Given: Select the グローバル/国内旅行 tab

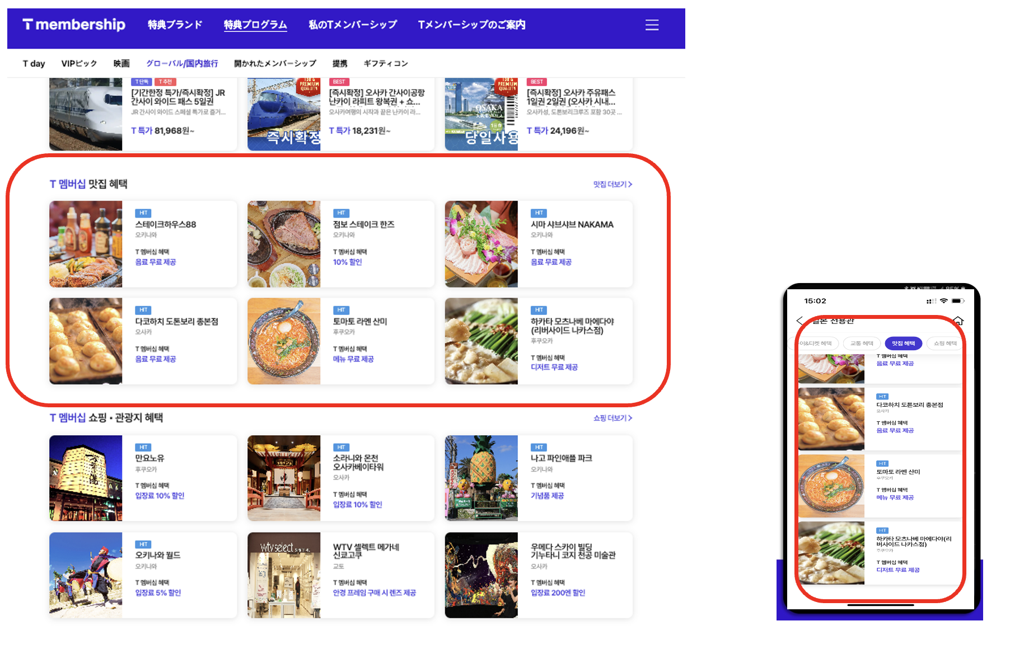Looking at the screenshot, I should click(182, 63).
